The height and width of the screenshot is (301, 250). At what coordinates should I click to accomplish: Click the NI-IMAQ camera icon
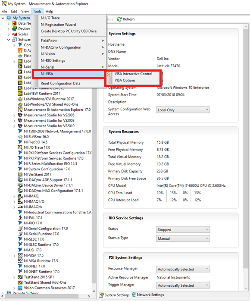pos(20,196)
